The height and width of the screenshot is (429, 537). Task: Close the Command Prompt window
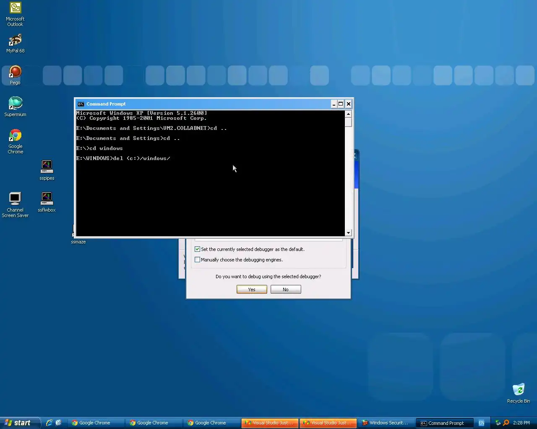click(348, 104)
